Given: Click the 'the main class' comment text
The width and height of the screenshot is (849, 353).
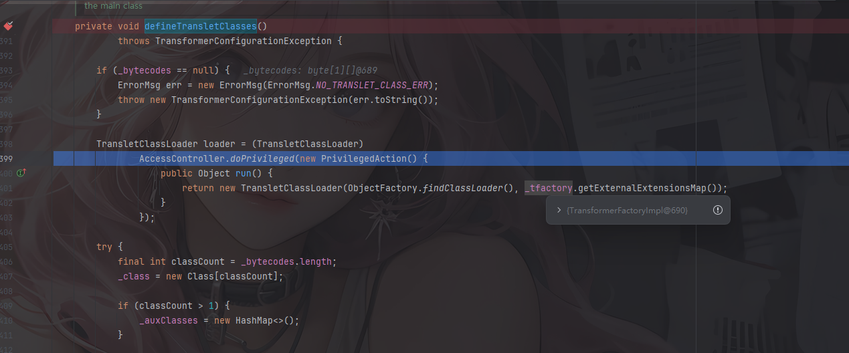Looking at the screenshot, I should coord(113,6).
